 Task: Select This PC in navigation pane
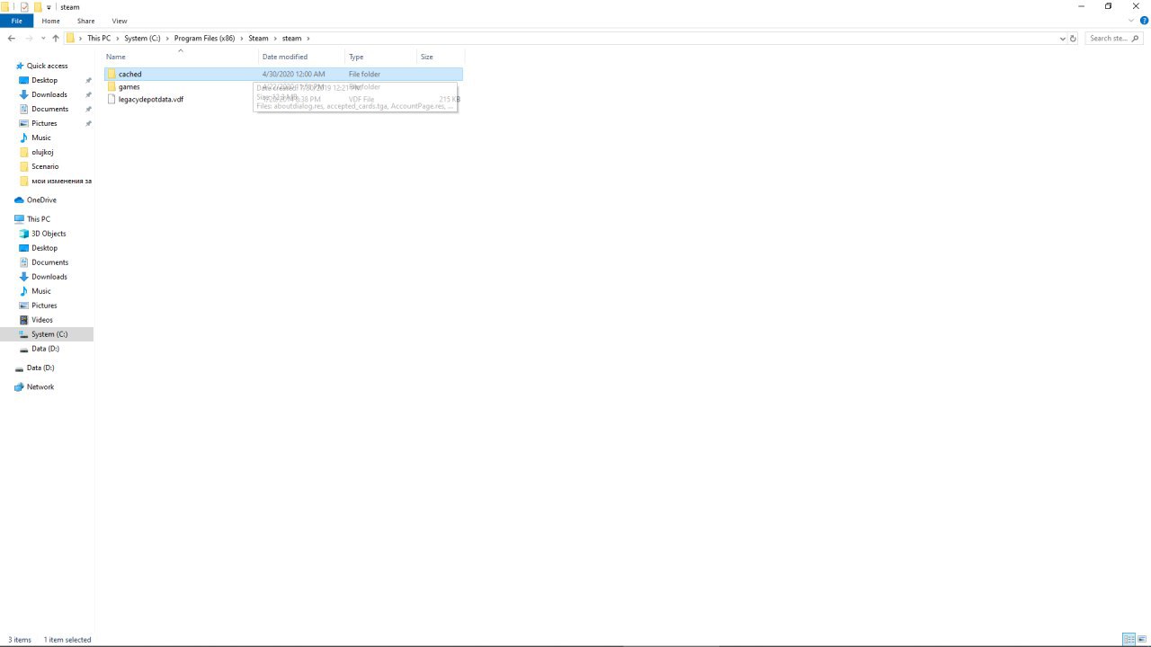pyautogui.click(x=38, y=219)
